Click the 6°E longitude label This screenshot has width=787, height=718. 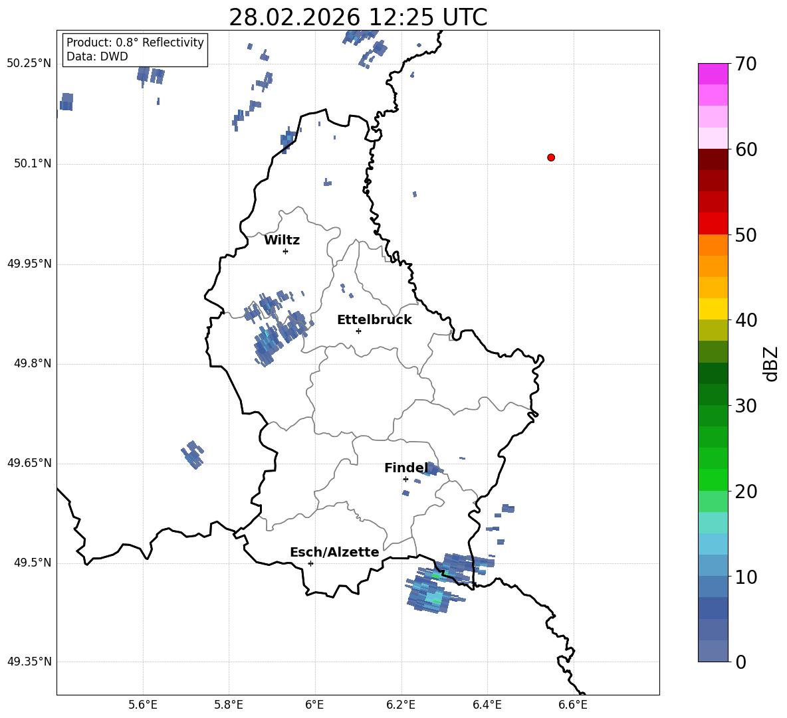314,705
